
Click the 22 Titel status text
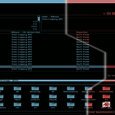pyautogui.click(x=111, y=76)
